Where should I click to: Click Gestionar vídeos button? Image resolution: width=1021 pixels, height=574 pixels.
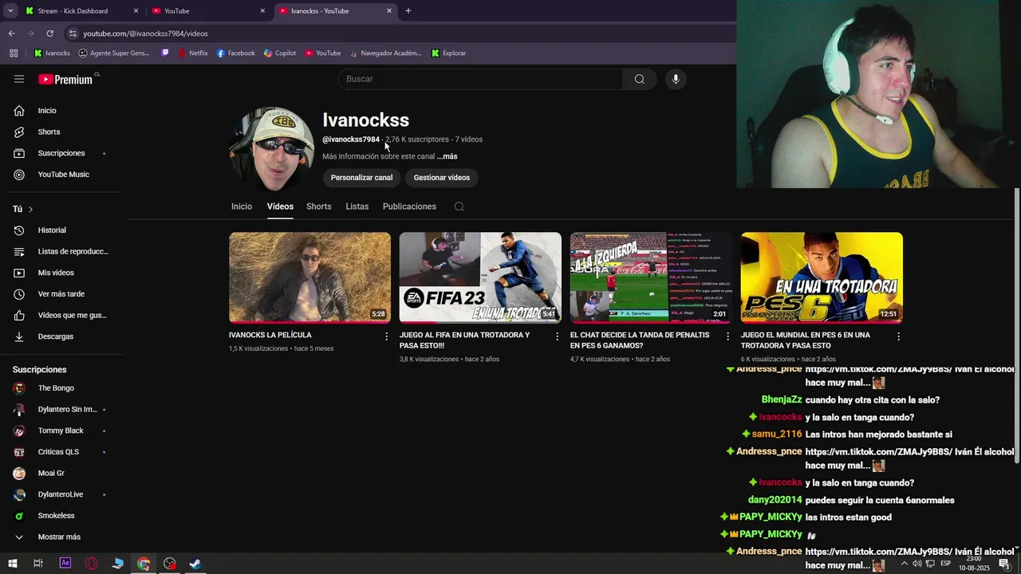click(441, 178)
